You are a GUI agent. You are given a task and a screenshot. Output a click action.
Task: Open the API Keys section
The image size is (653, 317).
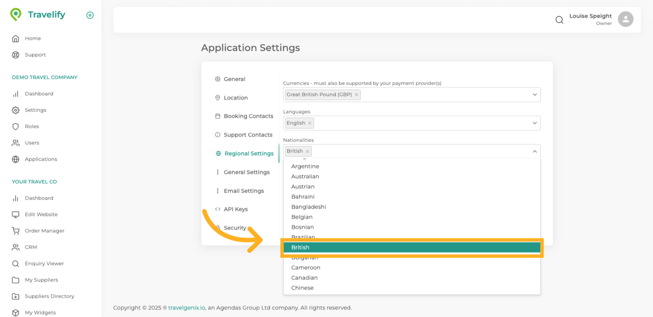click(x=235, y=209)
